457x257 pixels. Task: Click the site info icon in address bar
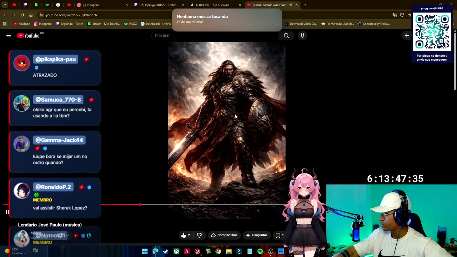click(41, 15)
